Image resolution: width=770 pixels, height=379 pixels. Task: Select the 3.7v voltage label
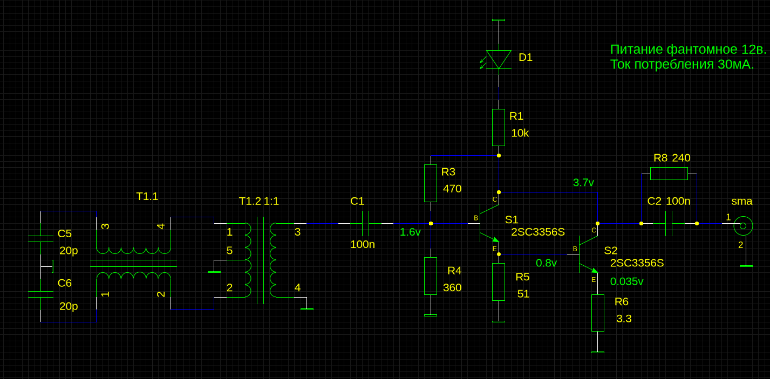[583, 183]
